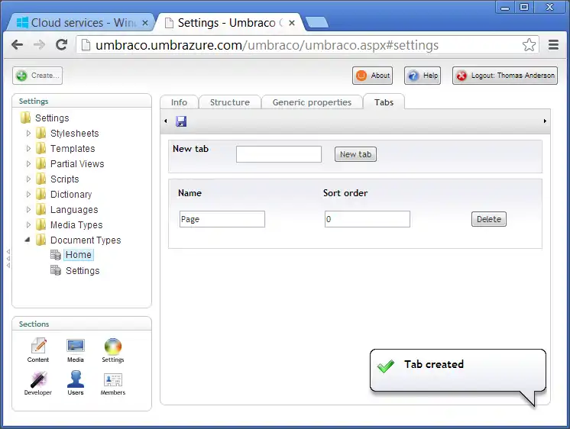Expand the Scripts tree node
Screen dimensions: 570x429
(28, 179)
